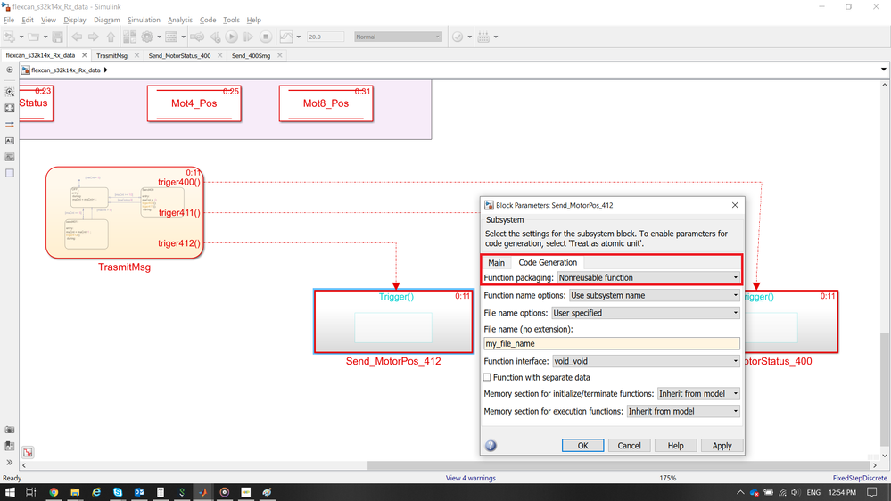891x501 pixels.
Task: Click the Build Model toolbar icon
Action: 483,37
